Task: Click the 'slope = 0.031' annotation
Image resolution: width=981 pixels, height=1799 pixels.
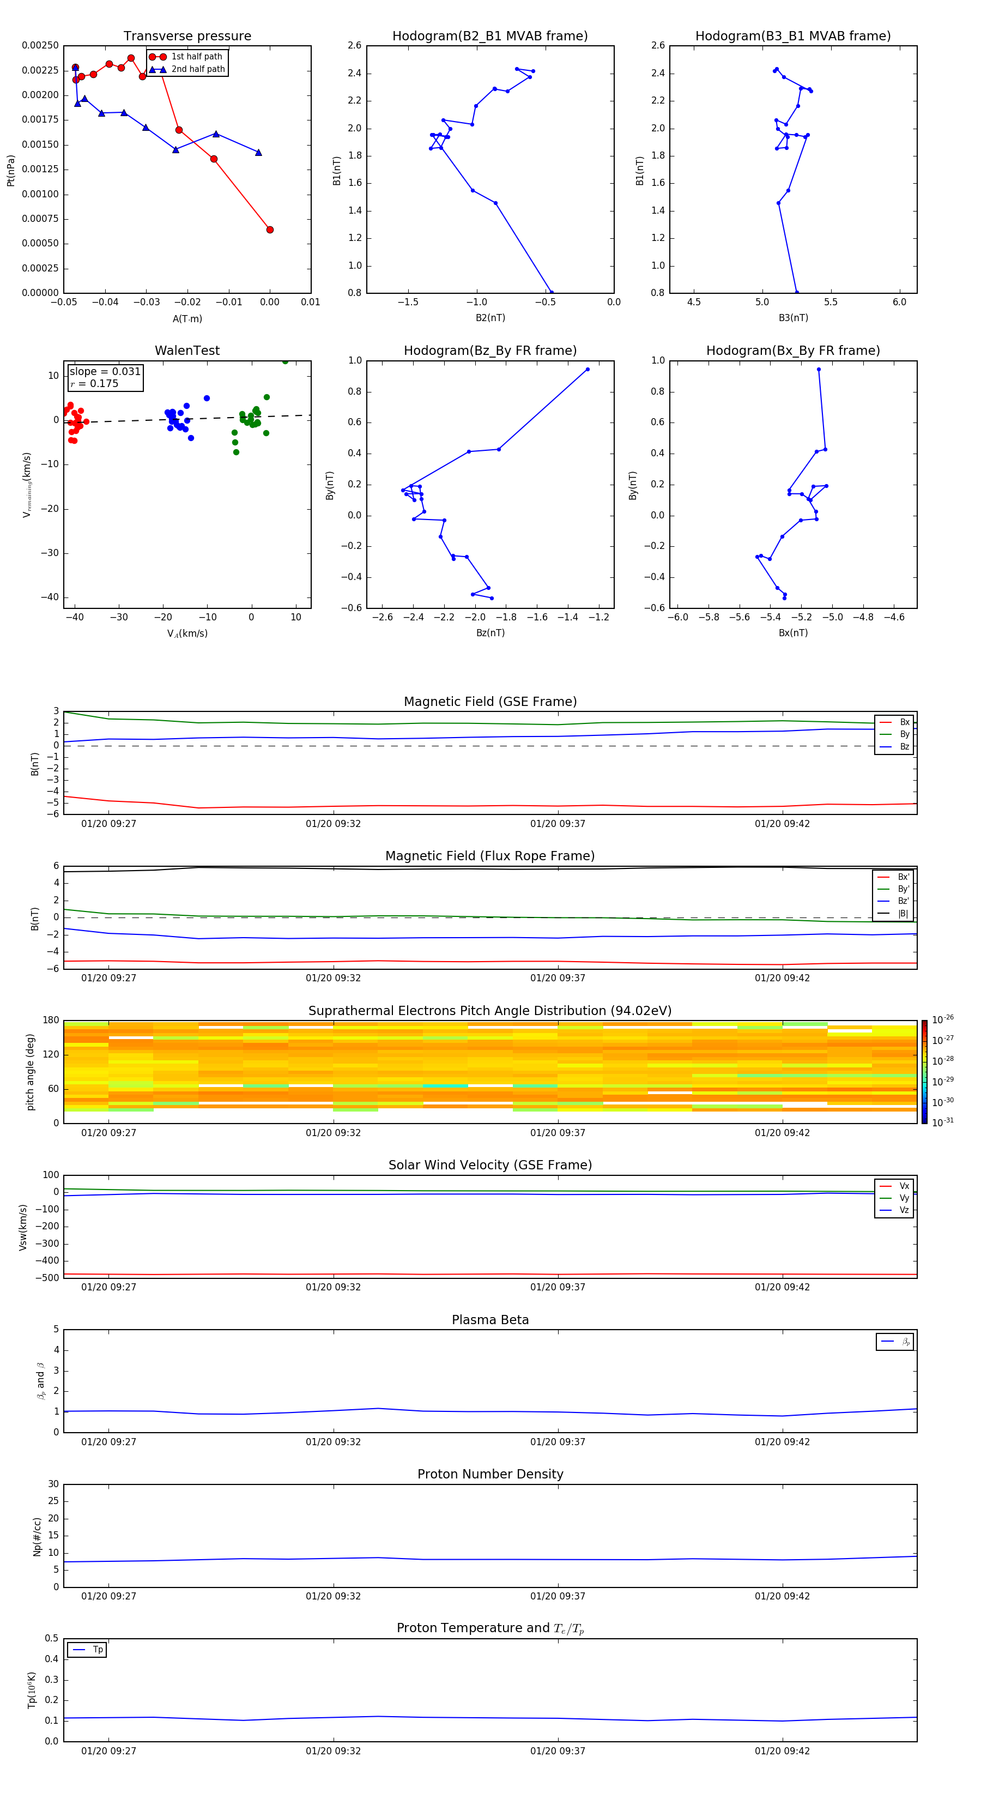Action: 105,372
